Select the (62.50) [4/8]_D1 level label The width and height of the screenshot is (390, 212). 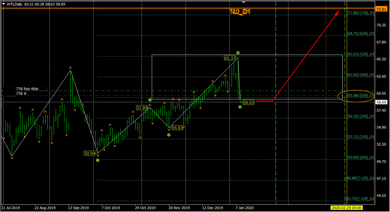pyautogui.click(x=361, y=75)
